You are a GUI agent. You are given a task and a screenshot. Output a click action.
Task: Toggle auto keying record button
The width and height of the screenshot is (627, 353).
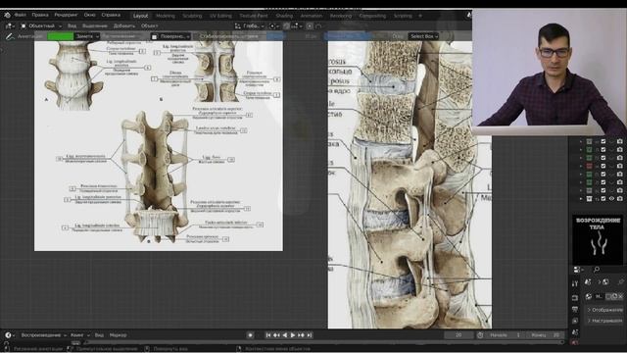[x=251, y=335]
